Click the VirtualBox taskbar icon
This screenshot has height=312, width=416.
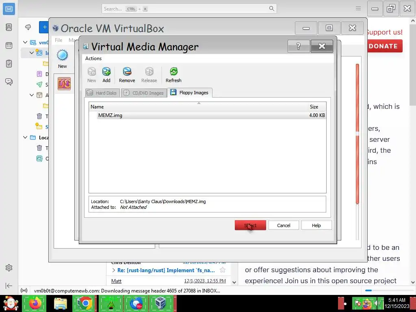pos(160,303)
